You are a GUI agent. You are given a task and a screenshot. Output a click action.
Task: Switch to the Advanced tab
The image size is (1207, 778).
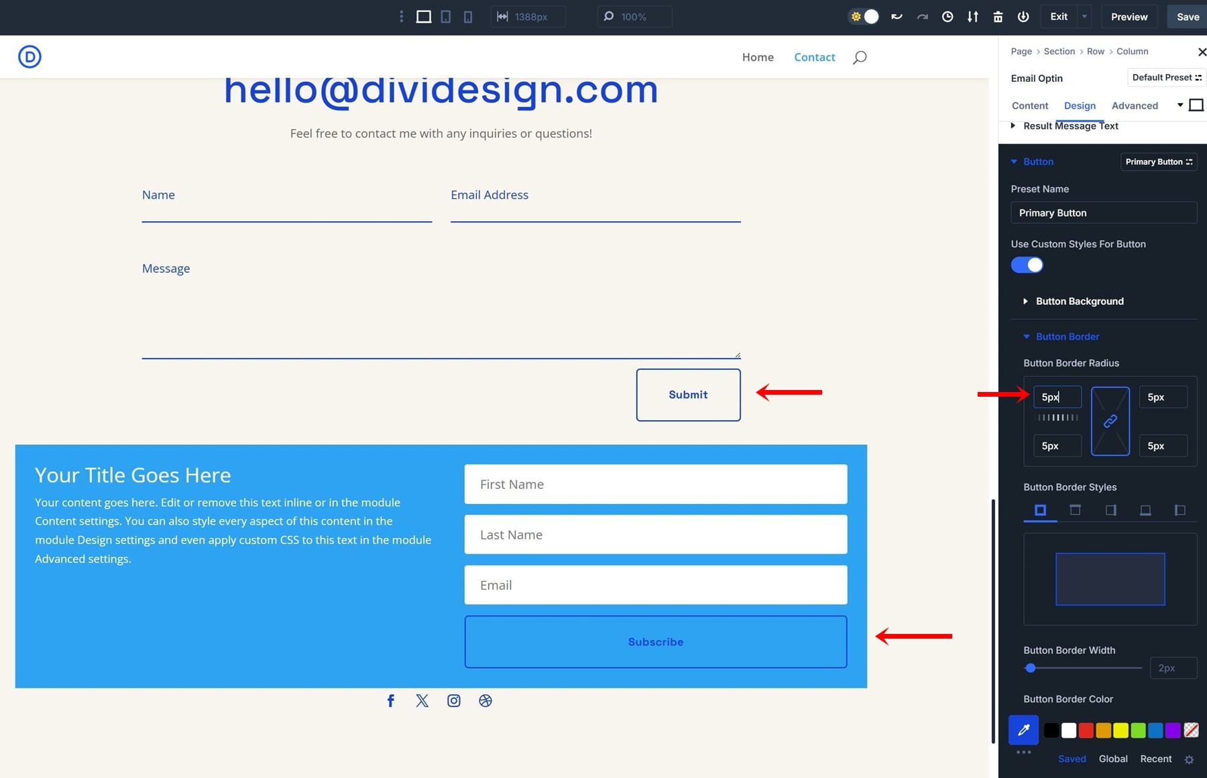1135,106
